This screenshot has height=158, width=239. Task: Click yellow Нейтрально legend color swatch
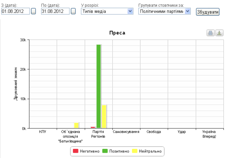135,151
